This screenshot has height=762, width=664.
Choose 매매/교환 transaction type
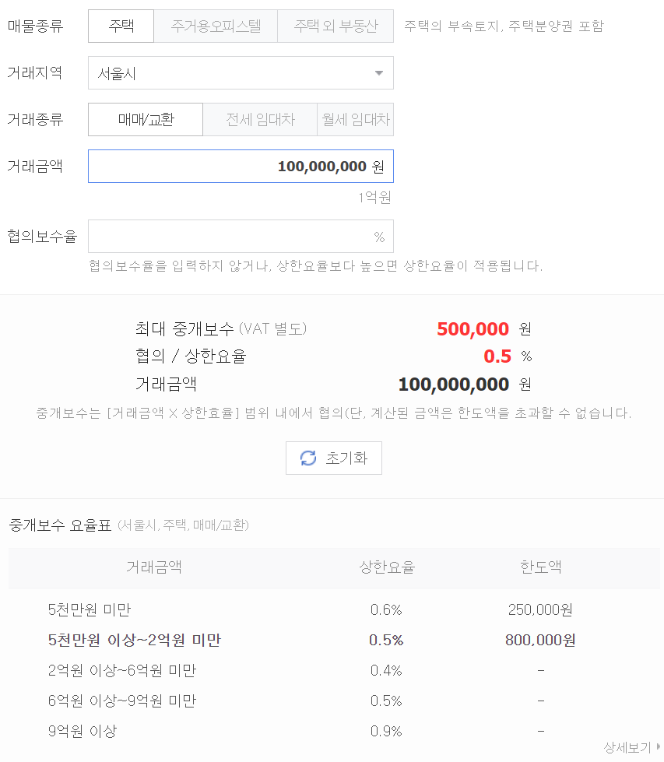pos(146,120)
